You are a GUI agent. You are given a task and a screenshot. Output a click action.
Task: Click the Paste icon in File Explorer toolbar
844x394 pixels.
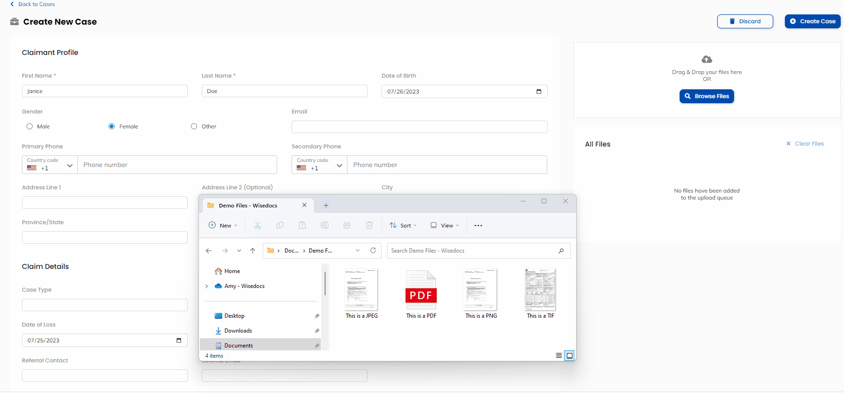coord(302,225)
